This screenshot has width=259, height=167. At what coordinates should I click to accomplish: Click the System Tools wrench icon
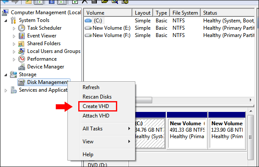[x=13, y=20]
